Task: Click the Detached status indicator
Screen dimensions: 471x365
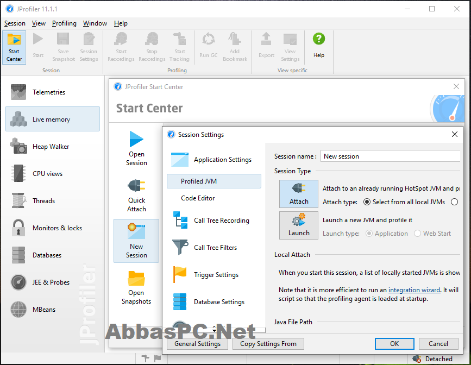Action: [432, 358]
